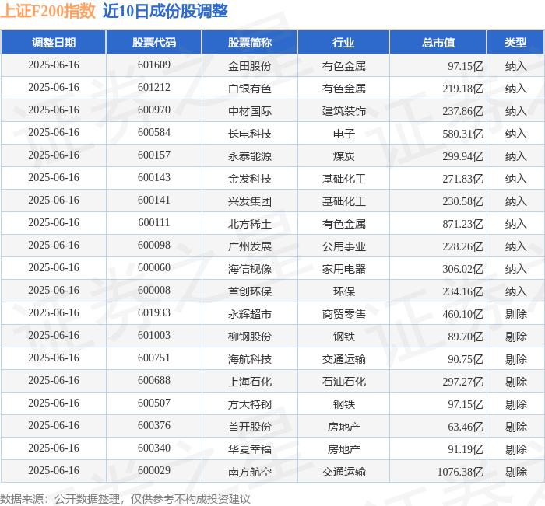Click stock name 华夏幸福
The width and height of the screenshot is (545, 506).
pos(250,449)
